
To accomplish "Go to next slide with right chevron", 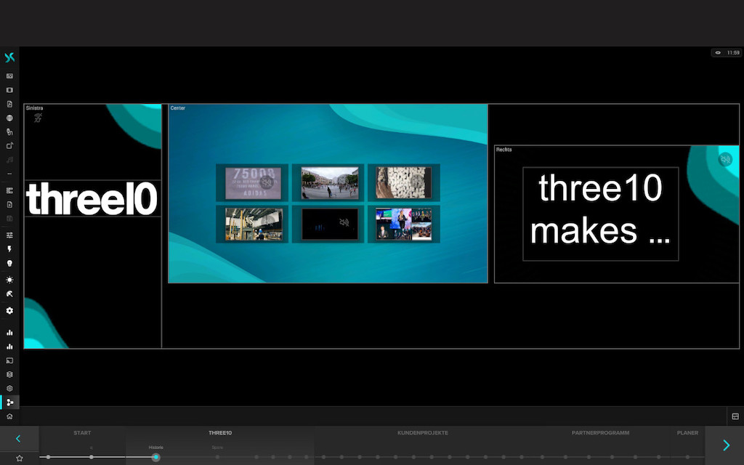I will click(x=725, y=445).
